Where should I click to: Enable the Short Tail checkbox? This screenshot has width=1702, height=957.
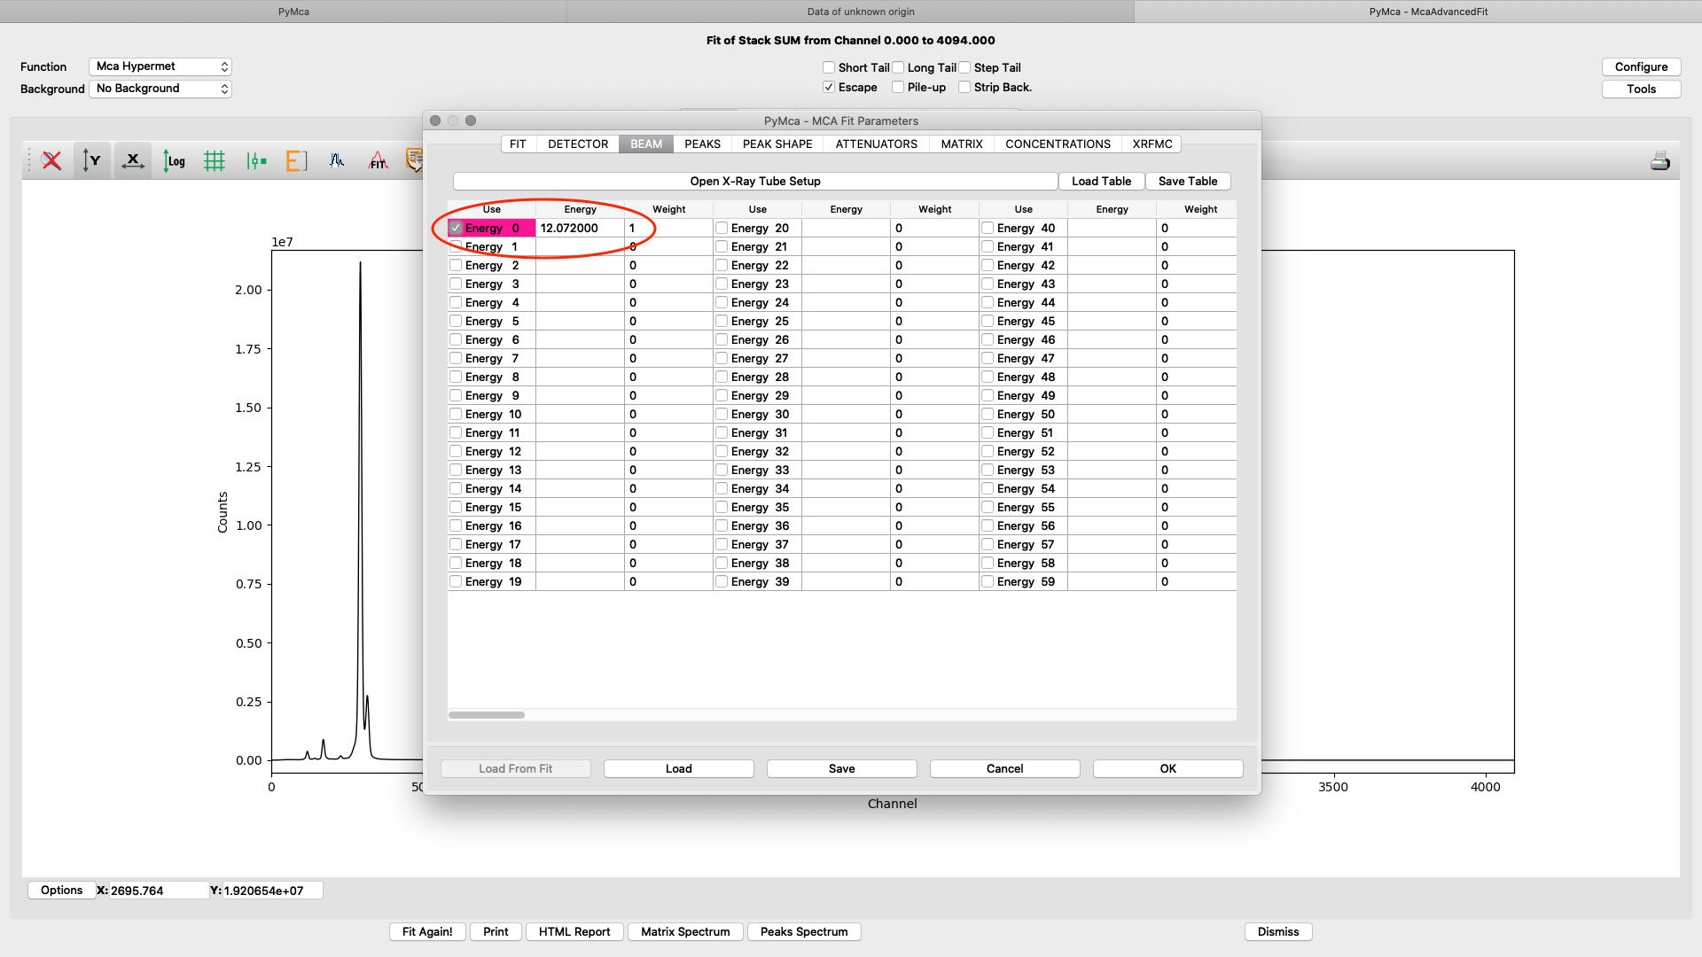(829, 67)
